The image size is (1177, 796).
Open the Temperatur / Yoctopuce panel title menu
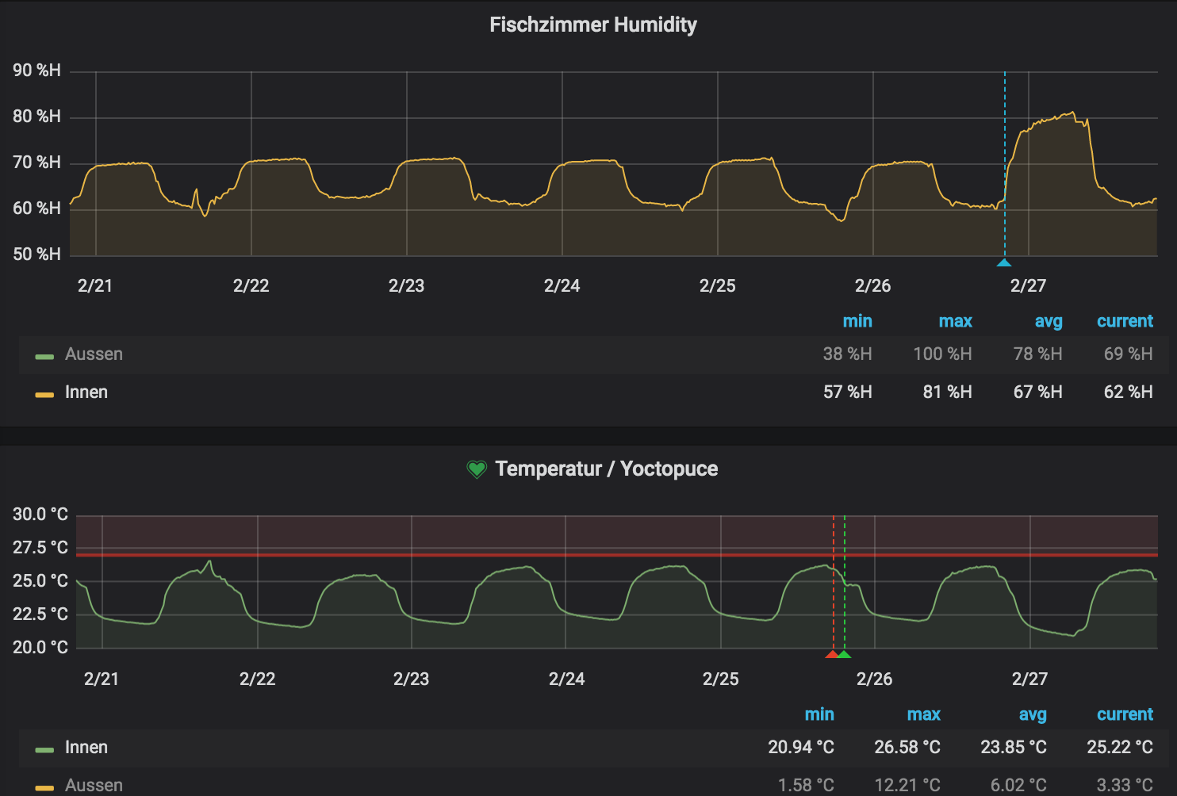tap(607, 469)
